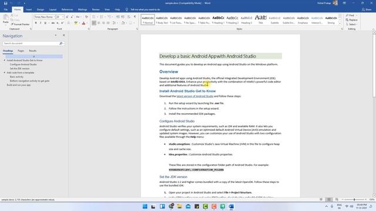This screenshot has height=211, width=376.
Task: Align text left
Action: [94, 23]
